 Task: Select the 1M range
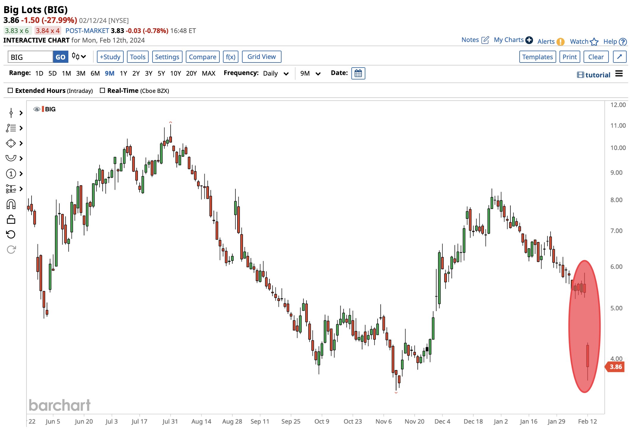pos(66,73)
